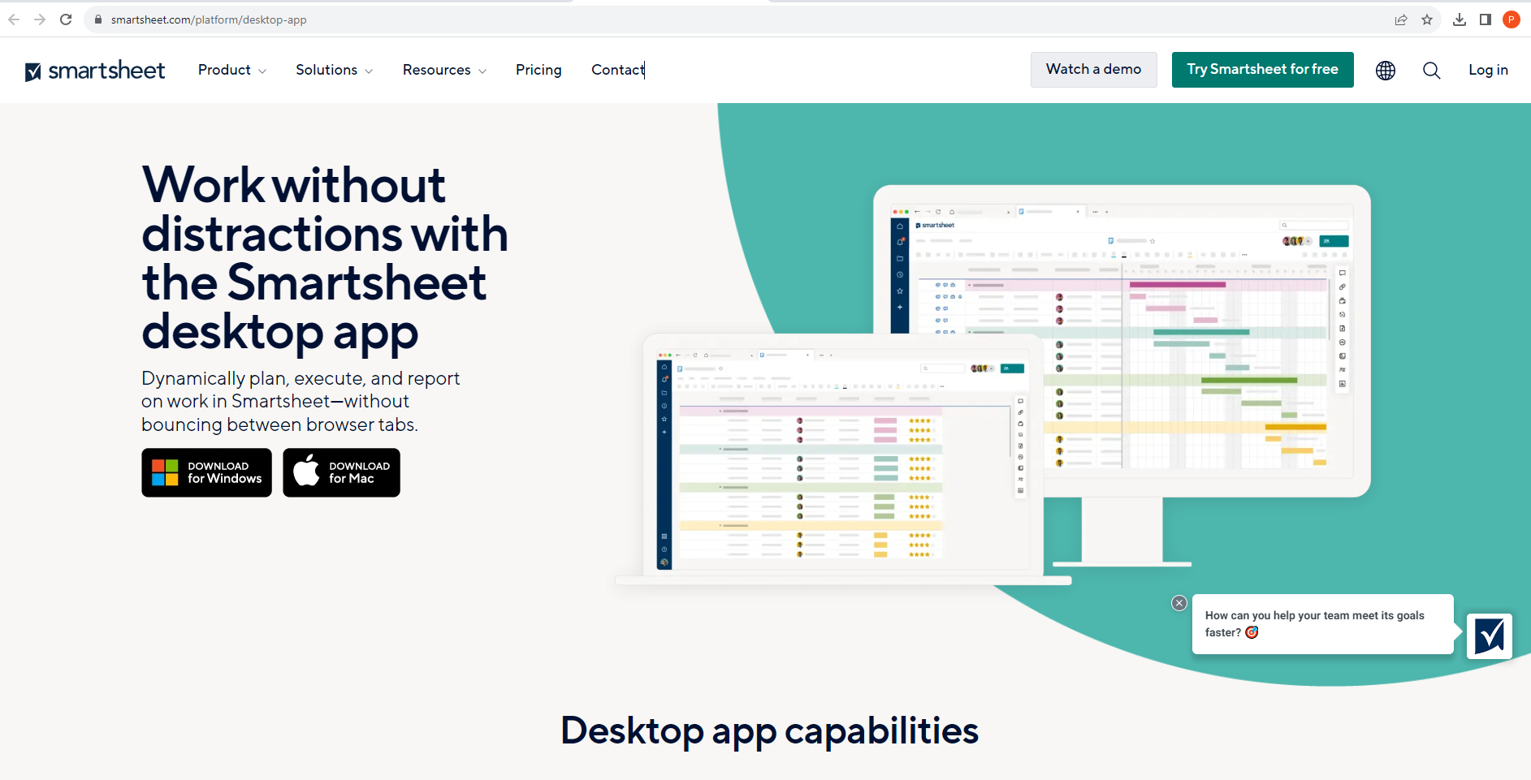Dismiss the chat popup with the X

(x=1179, y=603)
